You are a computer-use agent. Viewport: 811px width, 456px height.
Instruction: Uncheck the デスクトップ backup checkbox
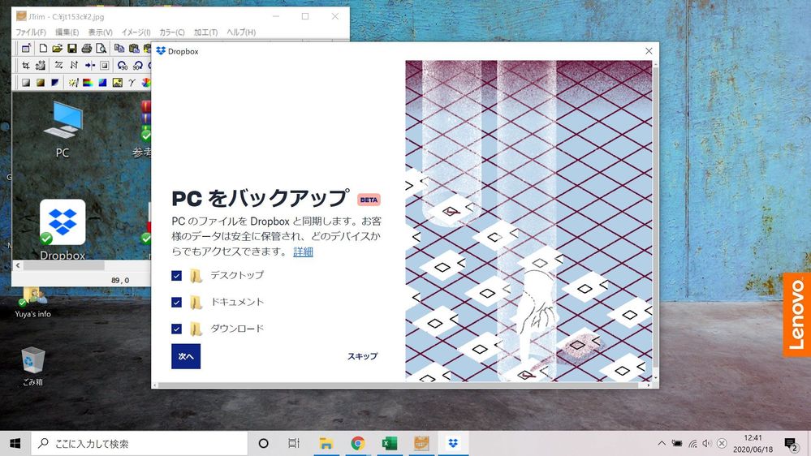pyautogui.click(x=176, y=276)
